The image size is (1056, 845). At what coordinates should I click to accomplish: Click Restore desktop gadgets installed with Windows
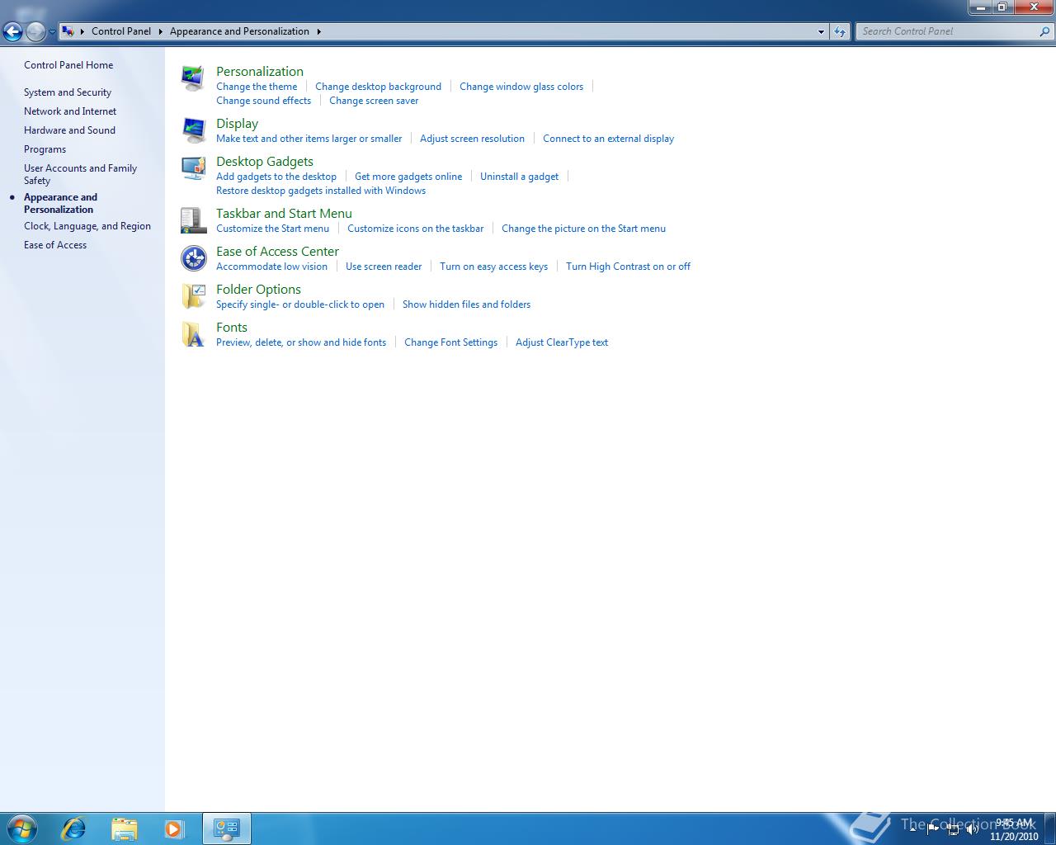(x=321, y=191)
